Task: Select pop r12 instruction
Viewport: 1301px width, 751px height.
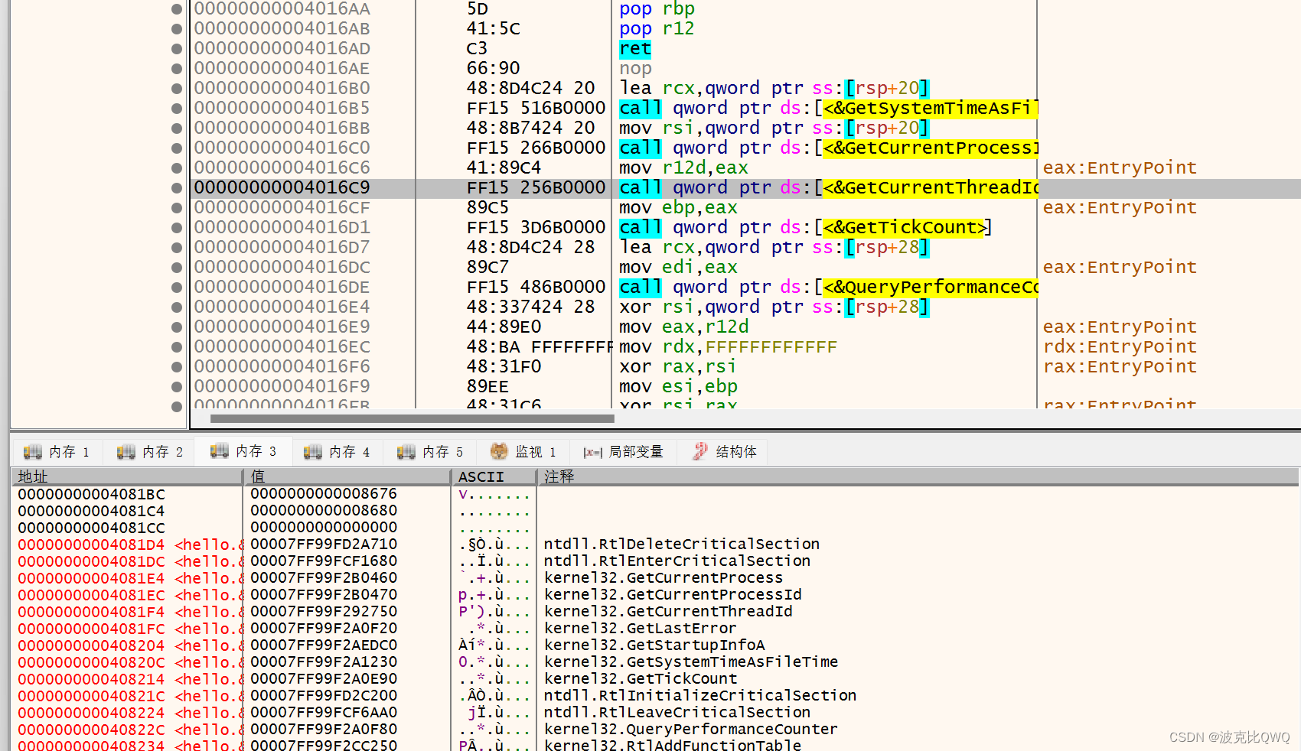Action: coord(657,29)
